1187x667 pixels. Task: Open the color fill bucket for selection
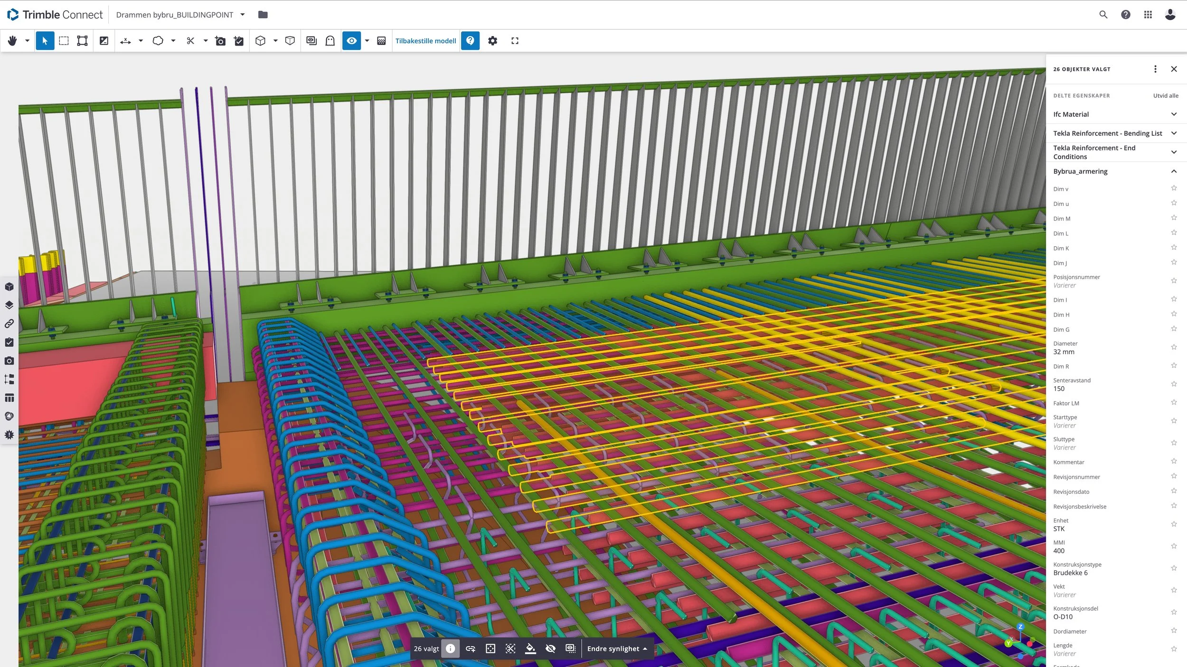click(530, 648)
